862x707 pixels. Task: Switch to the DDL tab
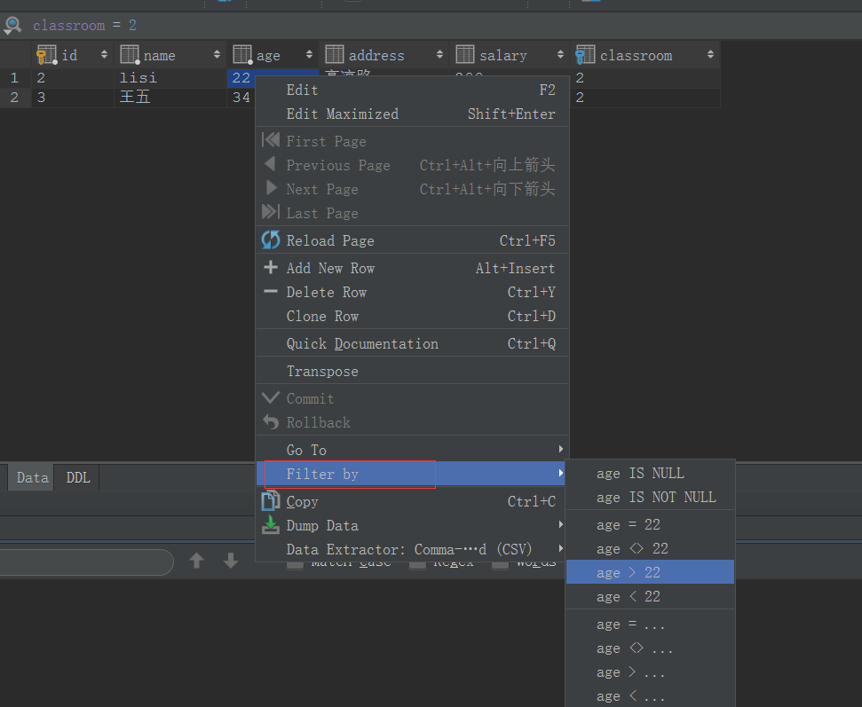coord(77,477)
